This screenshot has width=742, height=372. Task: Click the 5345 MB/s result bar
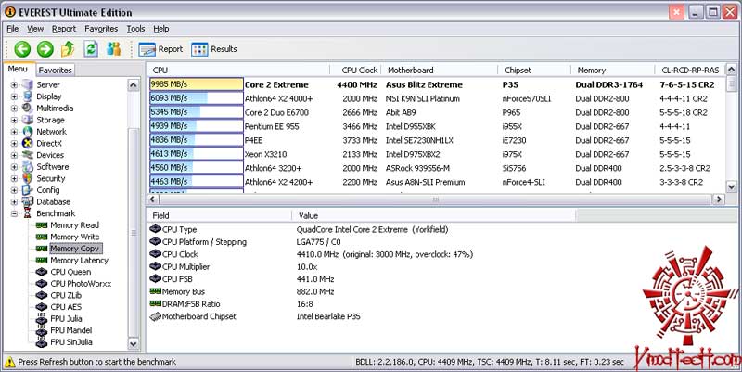(x=197, y=112)
